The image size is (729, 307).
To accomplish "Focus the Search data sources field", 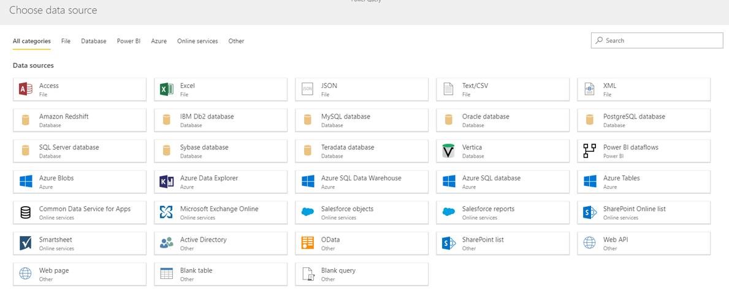I will [657, 40].
